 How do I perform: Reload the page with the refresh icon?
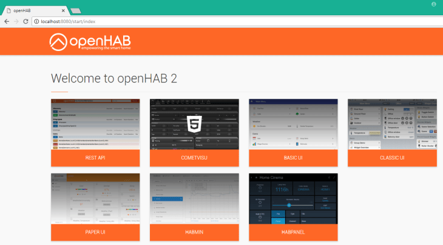pyautogui.click(x=25, y=21)
